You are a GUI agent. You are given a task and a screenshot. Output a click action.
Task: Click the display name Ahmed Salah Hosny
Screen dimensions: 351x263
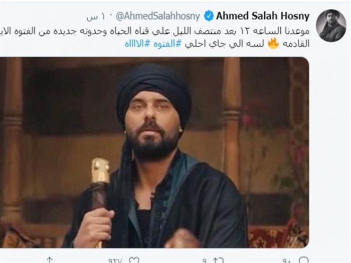(263, 16)
